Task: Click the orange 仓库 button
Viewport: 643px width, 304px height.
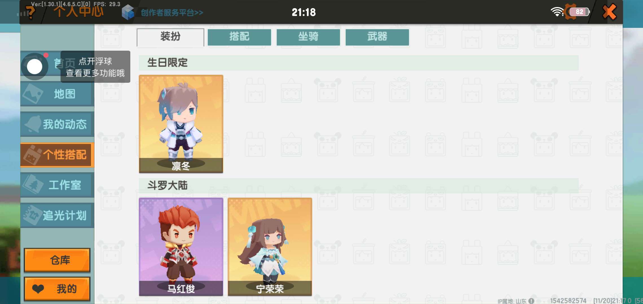Action: tap(57, 260)
